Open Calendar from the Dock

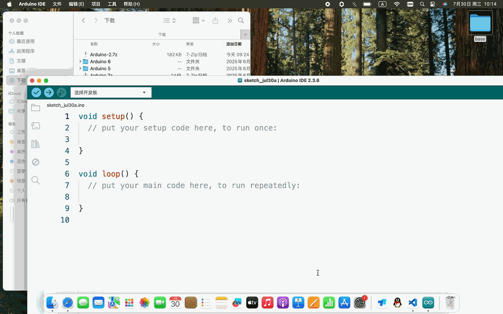click(175, 303)
